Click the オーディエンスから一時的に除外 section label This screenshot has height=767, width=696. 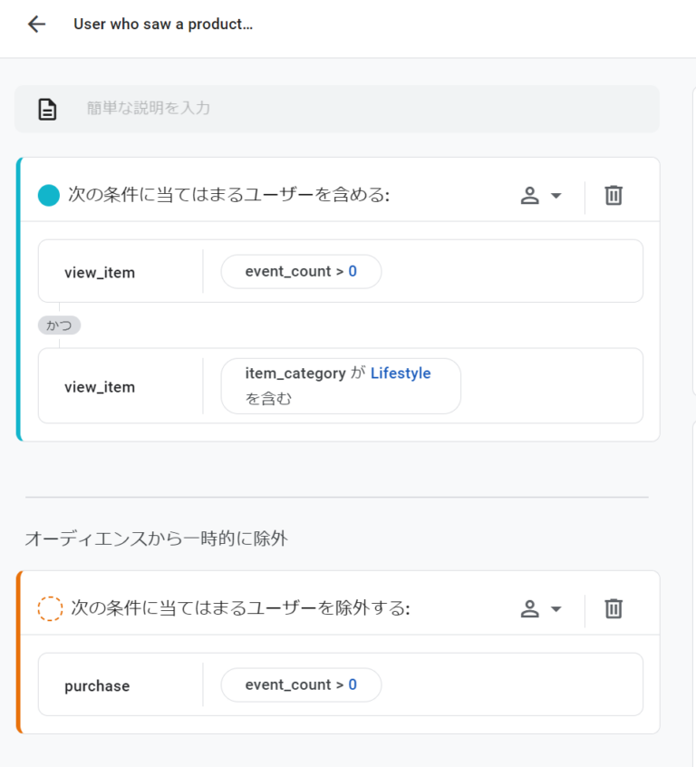156,539
